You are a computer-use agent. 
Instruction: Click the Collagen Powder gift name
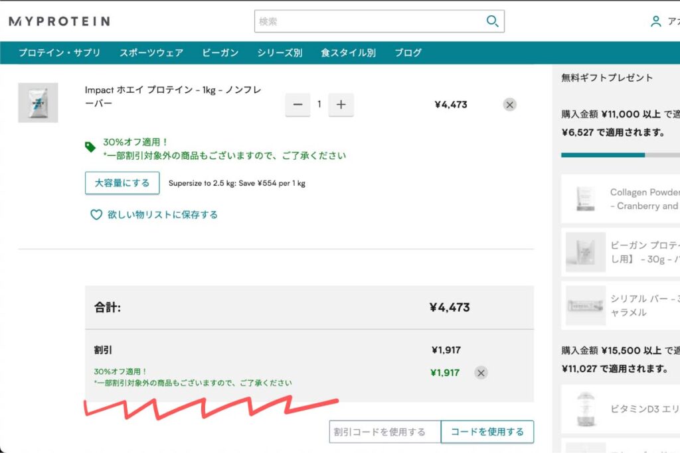[x=645, y=199]
